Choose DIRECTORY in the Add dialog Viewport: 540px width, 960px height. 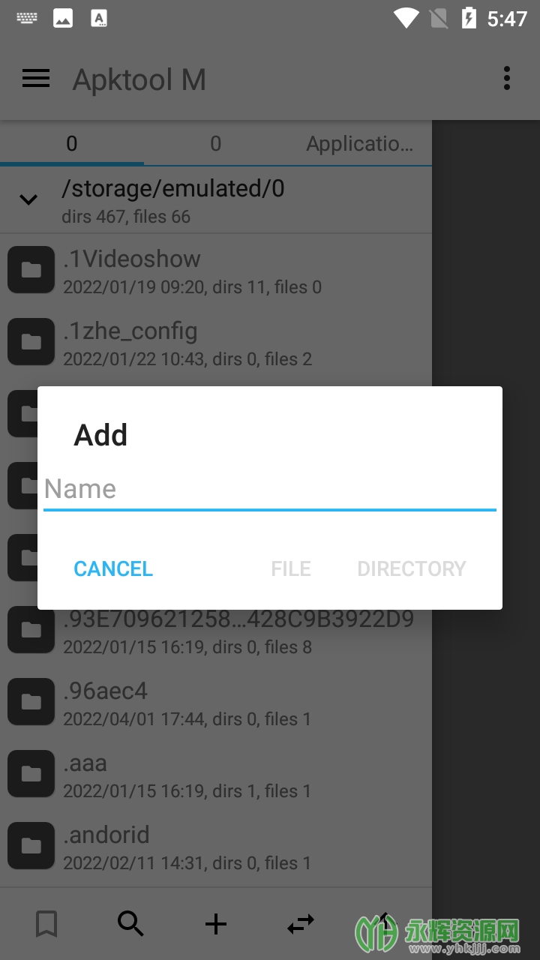[412, 568]
